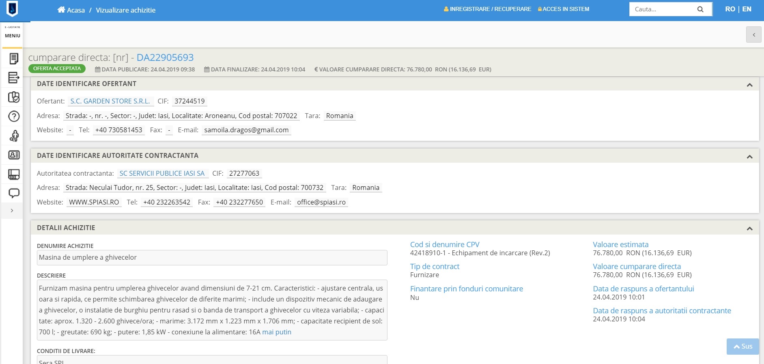Click the Denumire achizitie field Masina de umplere

coord(212,258)
